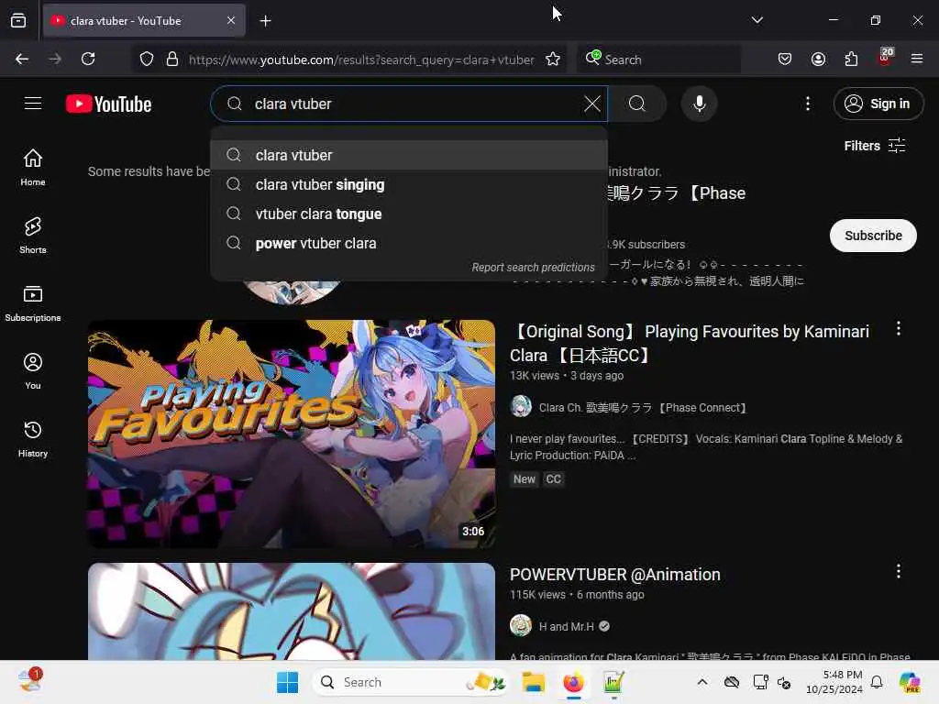Click Report search predictions link
This screenshot has width=939, height=704.
pyautogui.click(x=533, y=267)
